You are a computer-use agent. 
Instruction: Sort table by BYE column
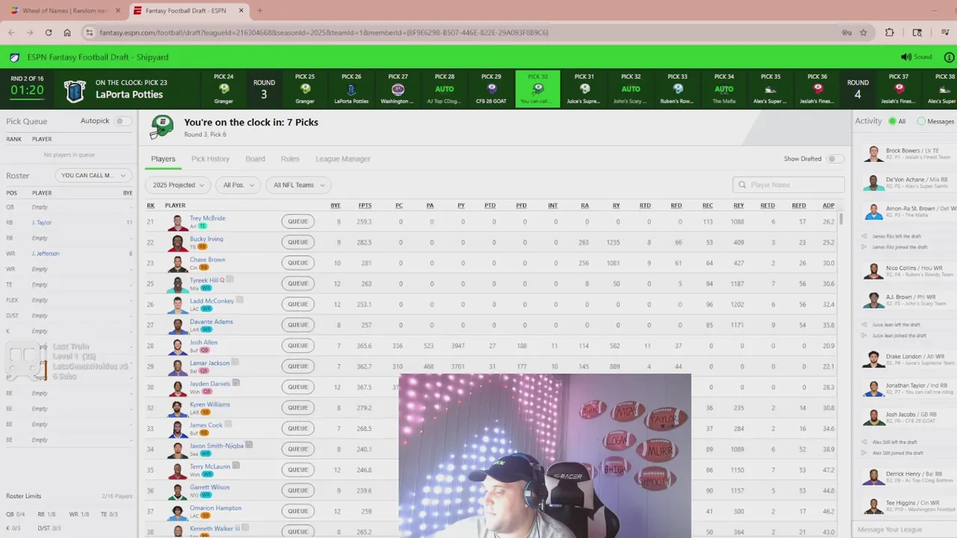(x=335, y=205)
